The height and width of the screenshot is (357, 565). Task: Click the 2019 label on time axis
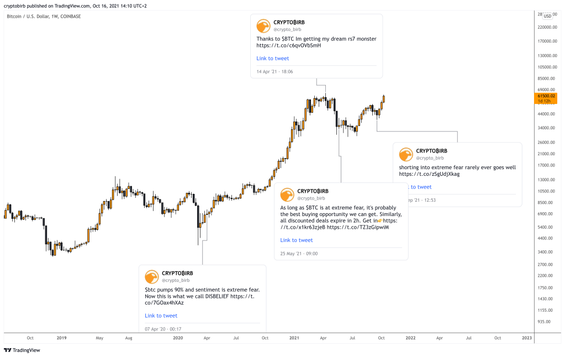pyautogui.click(x=61, y=337)
